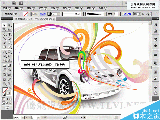Image resolution: width=160 pixels, height=120 pixels.
Task: Choose the Free Transform tool
Action: coord(9,56)
